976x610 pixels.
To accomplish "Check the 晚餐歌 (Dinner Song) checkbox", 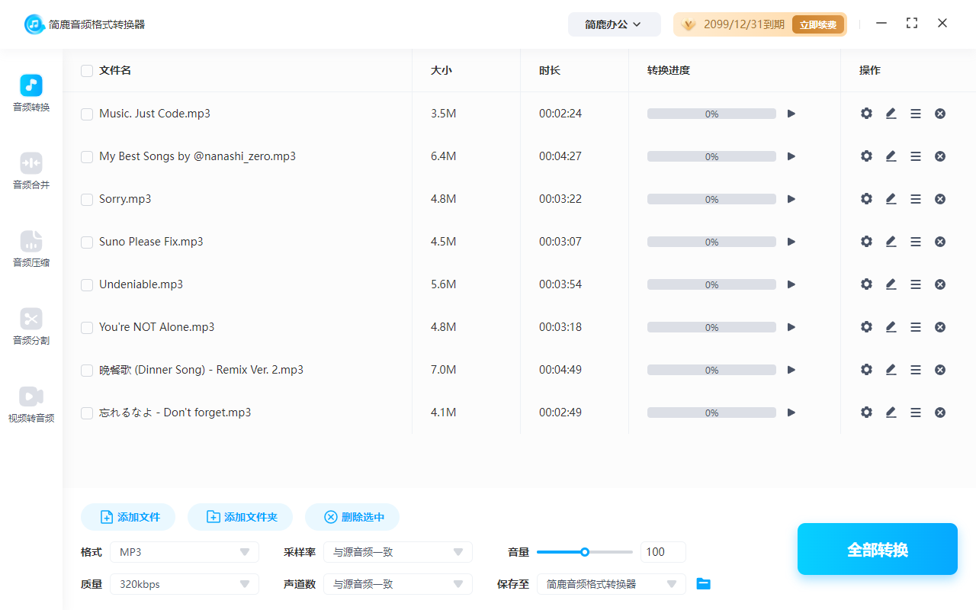I will pyautogui.click(x=87, y=371).
